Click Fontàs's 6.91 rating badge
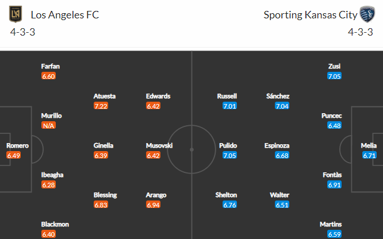383x239 pixels. [334, 185]
